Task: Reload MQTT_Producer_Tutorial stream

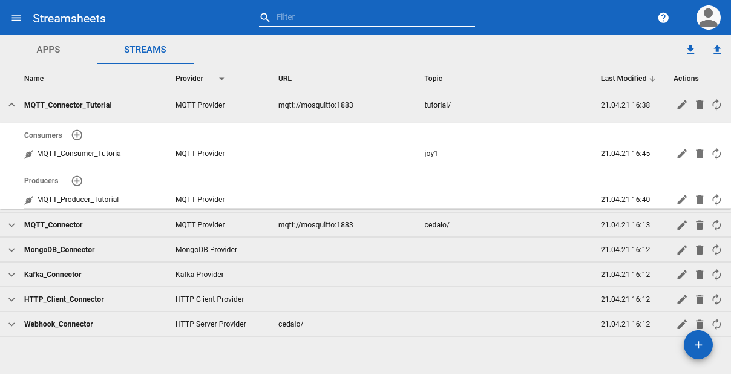Action: click(x=716, y=200)
